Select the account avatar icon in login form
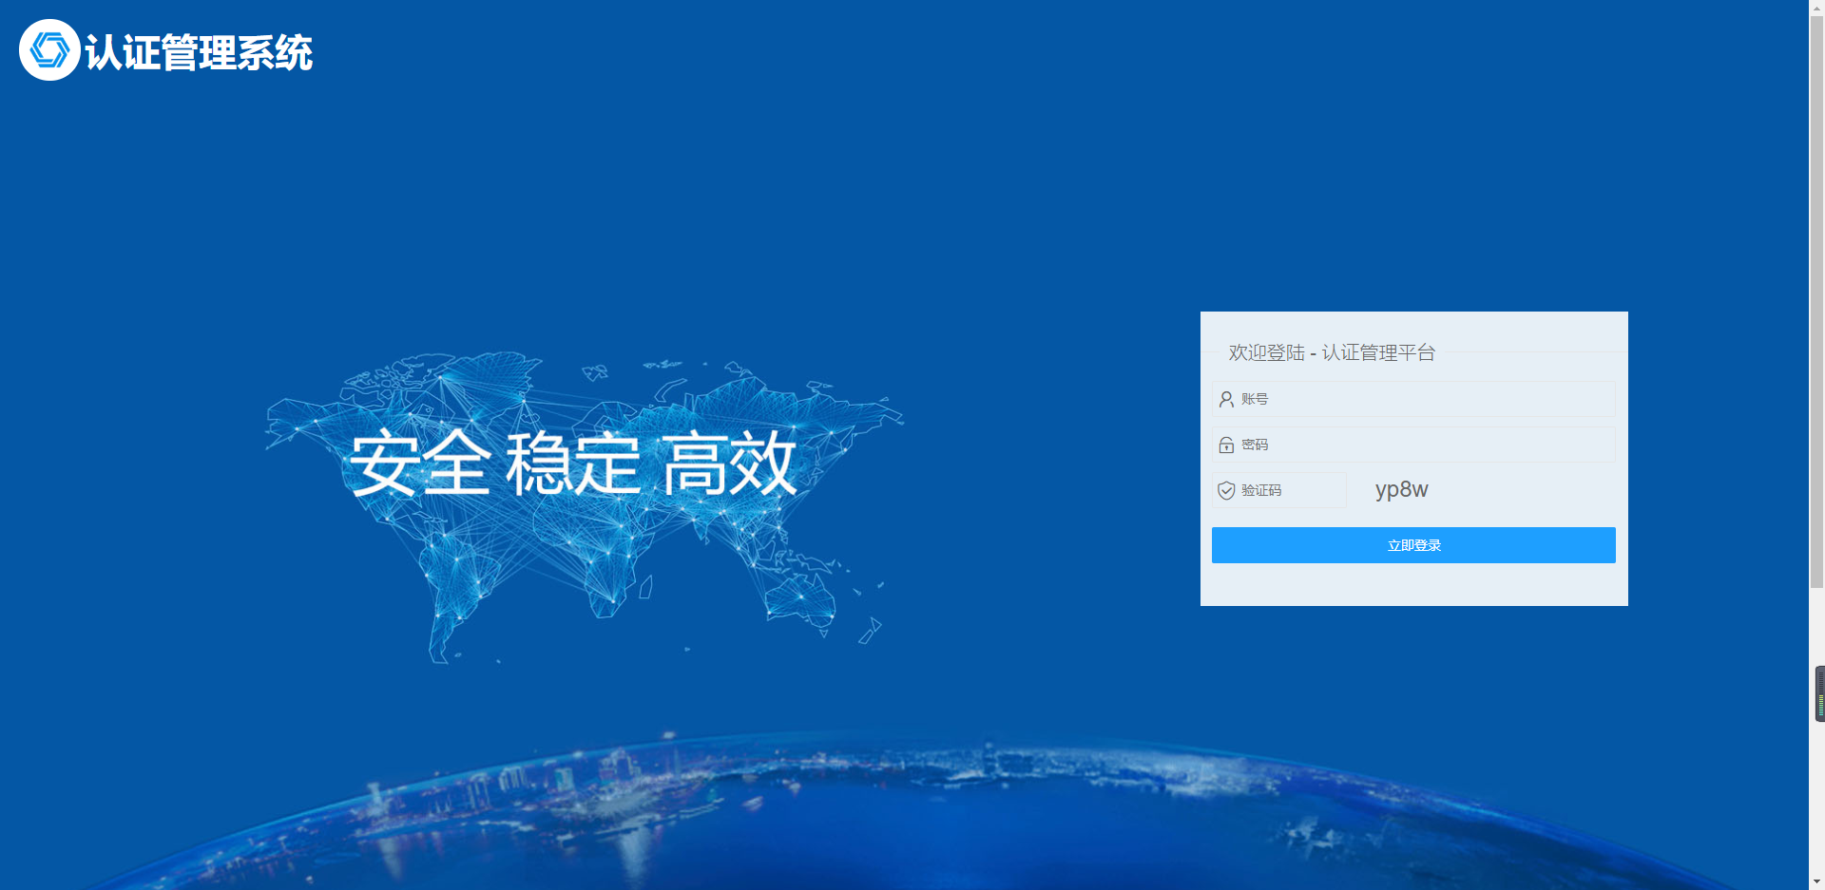The image size is (1825, 890). [1225, 398]
